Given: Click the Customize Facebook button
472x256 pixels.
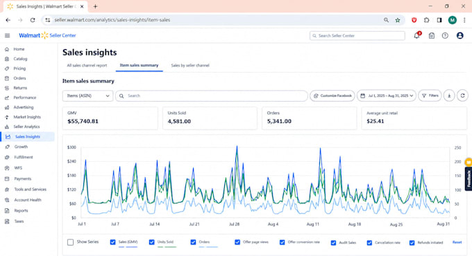Looking at the screenshot, I should [x=332, y=95].
